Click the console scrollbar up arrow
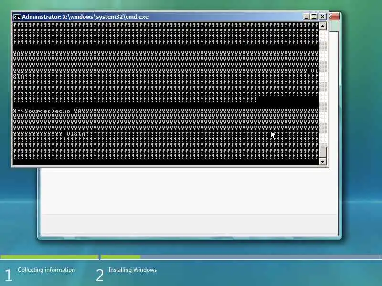 (x=323, y=26)
